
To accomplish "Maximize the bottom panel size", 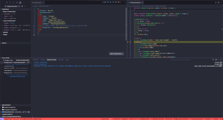I will tap(219, 60).
